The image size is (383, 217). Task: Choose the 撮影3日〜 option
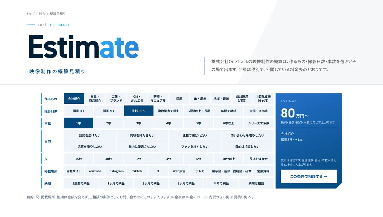(139, 111)
